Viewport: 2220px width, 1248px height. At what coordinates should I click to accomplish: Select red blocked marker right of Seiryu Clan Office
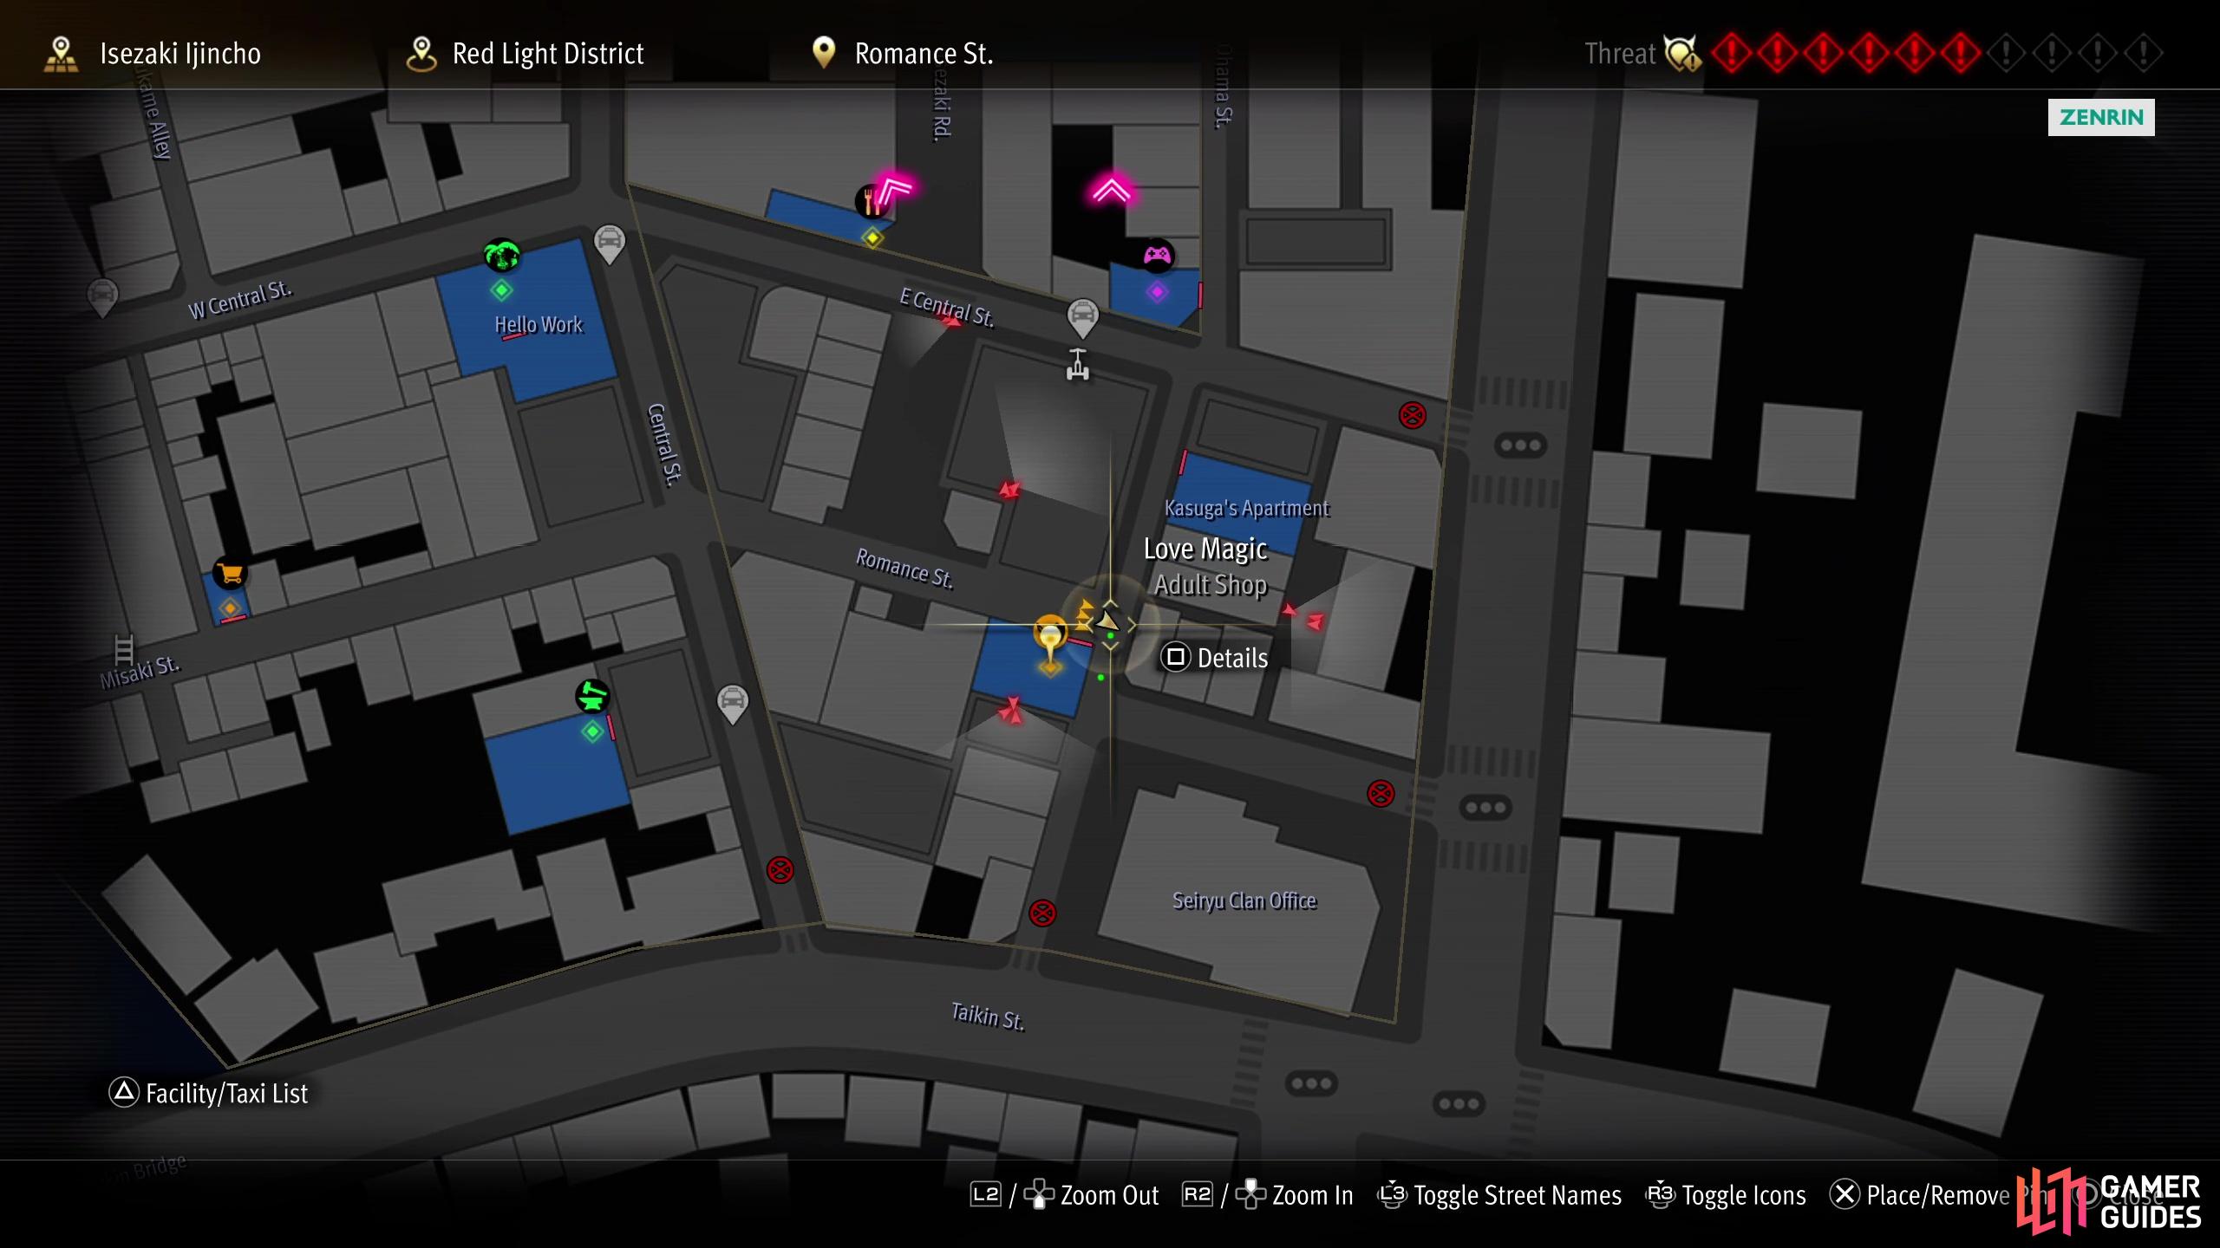pos(1381,793)
